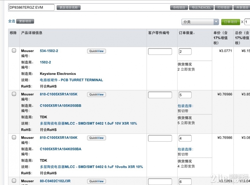The width and height of the screenshot is (250, 185).
Task: Click the 共享项目 button
Action: [242, 8]
